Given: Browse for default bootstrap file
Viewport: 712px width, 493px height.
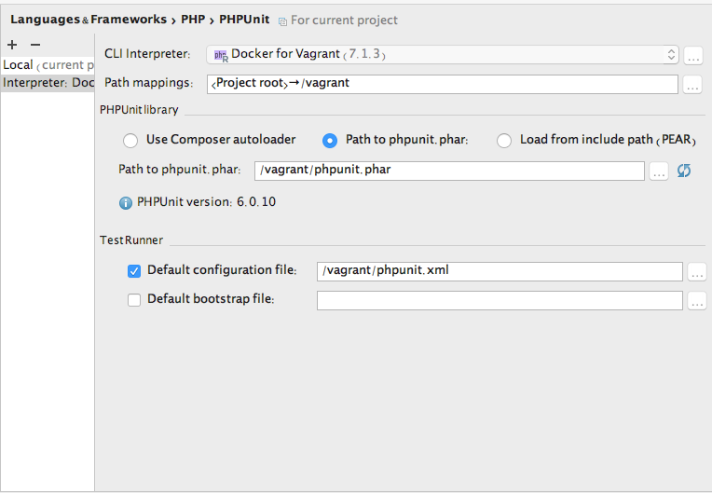Looking at the screenshot, I should pyautogui.click(x=697, y=300).
